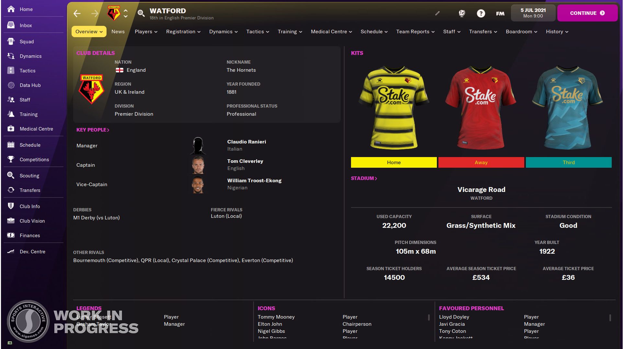Select the Home kit toggle button
The image size is (624, 349).
coord(394,162)
